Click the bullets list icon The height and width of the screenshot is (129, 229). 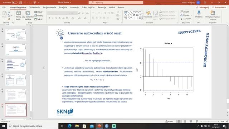click(93, 13)
